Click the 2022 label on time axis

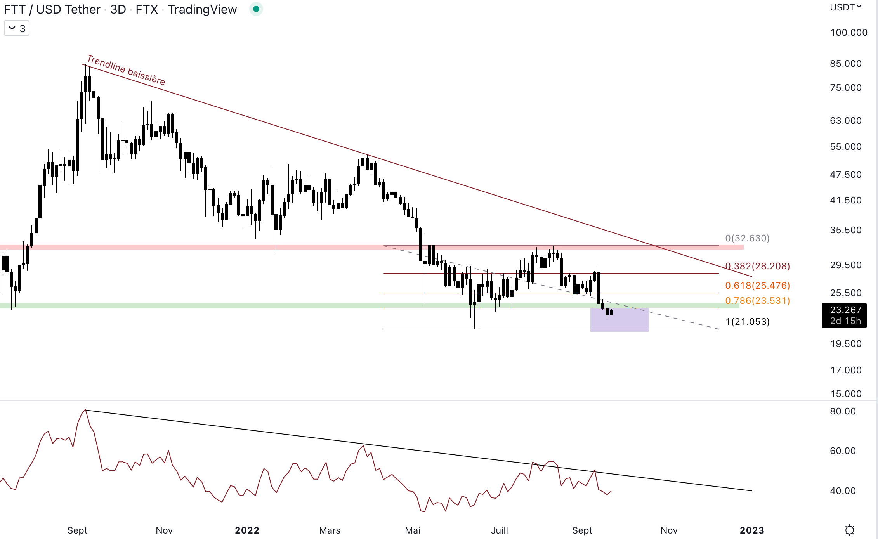click(x=247, y=530)
